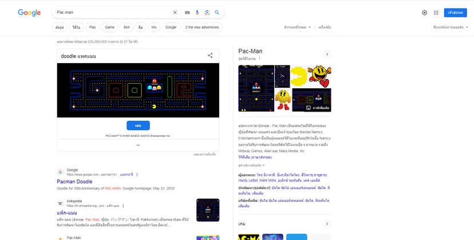The width and height of the screenshot is (474, 240).
Task: Click the blue sign-in button
Action: point(455,13)
